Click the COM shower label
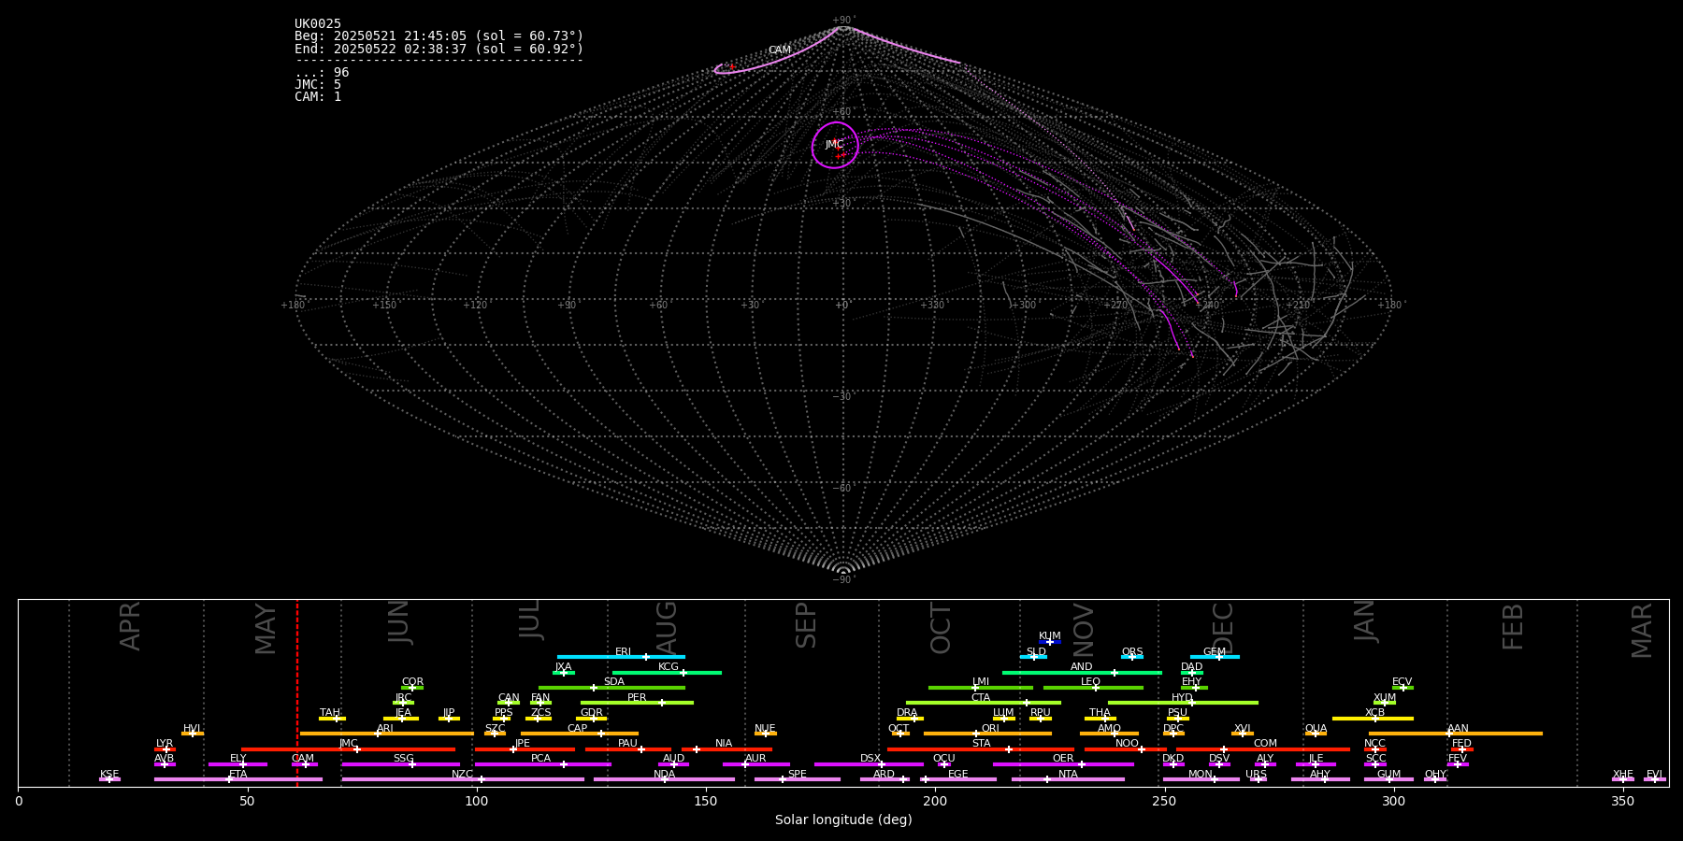This screenshot has height=841, width=1683. [1265, 744]
